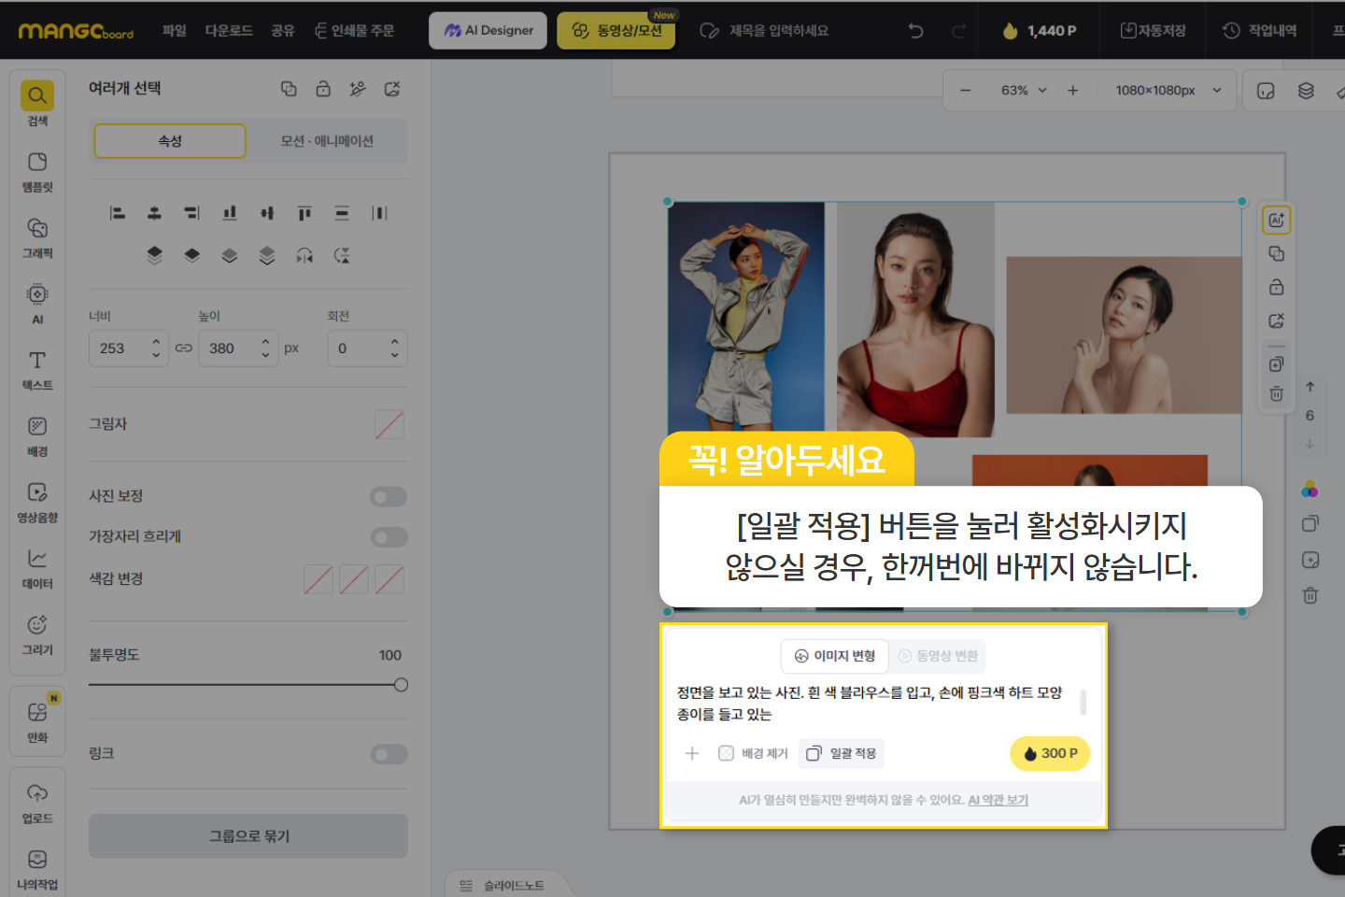Switch to the 모션 · 애니메이션 tab

point(327,141)
